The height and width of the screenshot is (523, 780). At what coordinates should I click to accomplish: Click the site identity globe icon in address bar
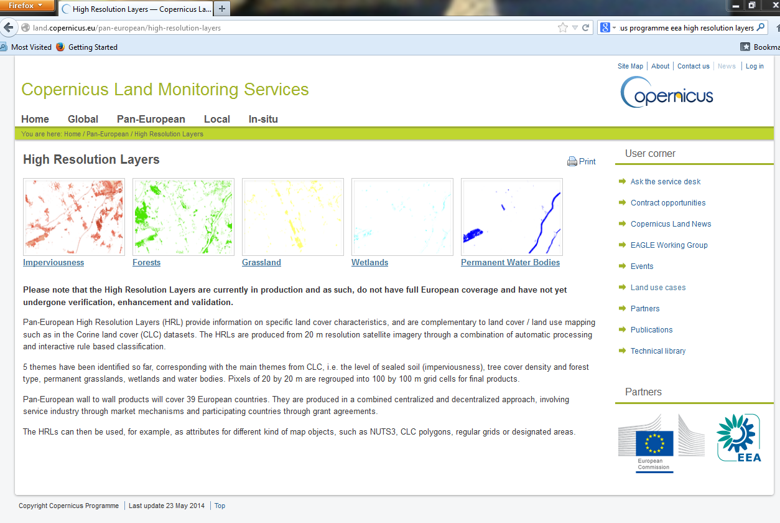click(x=26, y=27)
